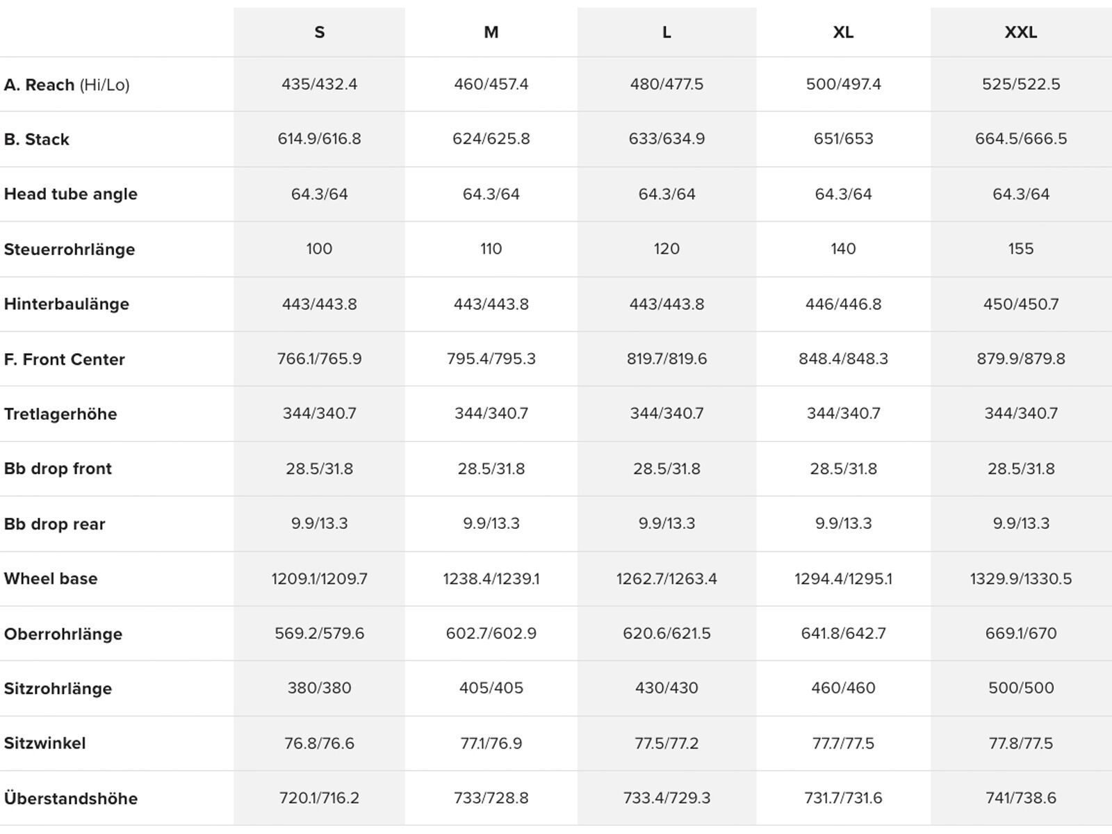1112x834 pixels.
Task: Click the XXL size column header
Action: (1020, 33)
